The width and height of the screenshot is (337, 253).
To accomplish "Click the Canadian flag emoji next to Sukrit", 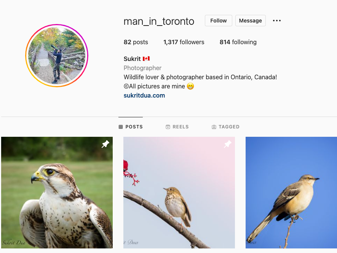I will click(x=146, y=59).
